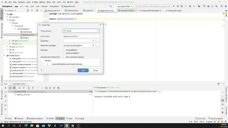Click the help question mark in dialog
Viewport: 228px width, 128px height.
(42, 70)
